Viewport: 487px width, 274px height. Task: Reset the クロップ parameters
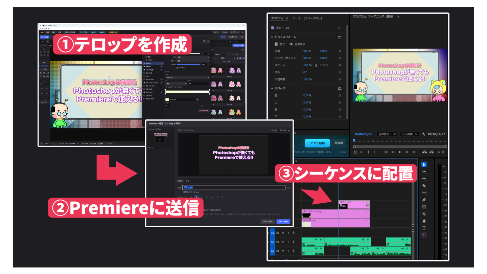click(340, 89)
